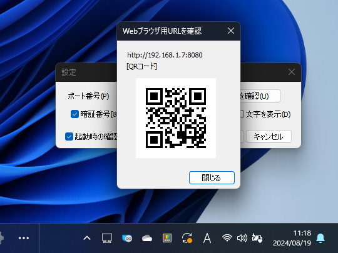
Task: Click the QR code image
Action: click(x=176, y=118)
